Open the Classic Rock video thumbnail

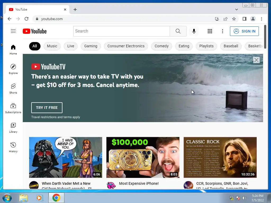coord(220,157)
